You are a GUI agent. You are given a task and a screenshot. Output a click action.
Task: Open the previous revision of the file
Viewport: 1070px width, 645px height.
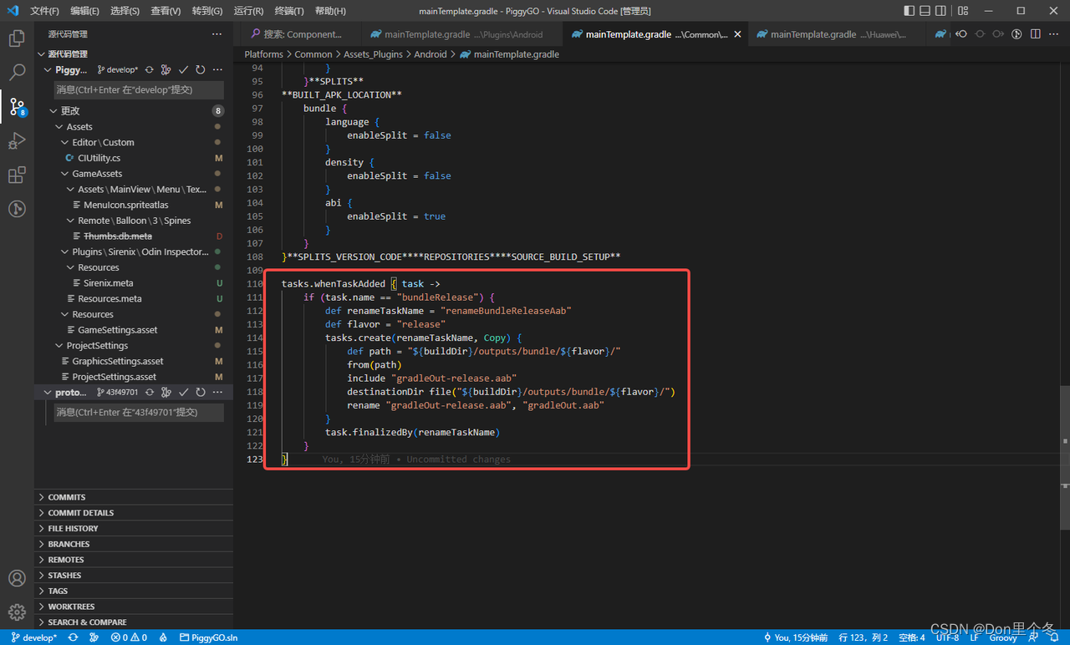961,34
